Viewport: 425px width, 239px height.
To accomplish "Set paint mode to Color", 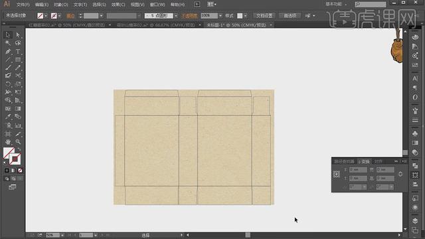I will 7,171.
